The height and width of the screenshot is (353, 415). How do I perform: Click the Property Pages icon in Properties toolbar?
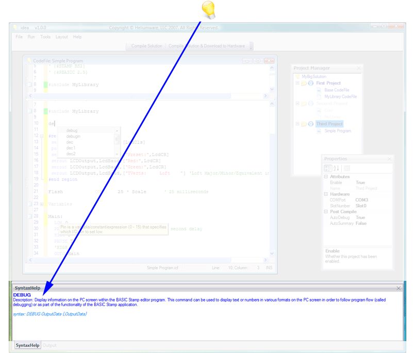point(347,168)
